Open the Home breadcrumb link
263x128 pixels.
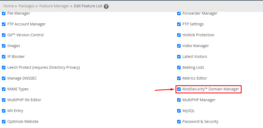9,6
